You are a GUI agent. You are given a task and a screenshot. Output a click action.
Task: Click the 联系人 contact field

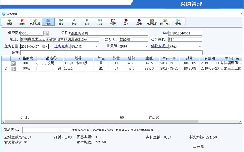tap(133, 40)
